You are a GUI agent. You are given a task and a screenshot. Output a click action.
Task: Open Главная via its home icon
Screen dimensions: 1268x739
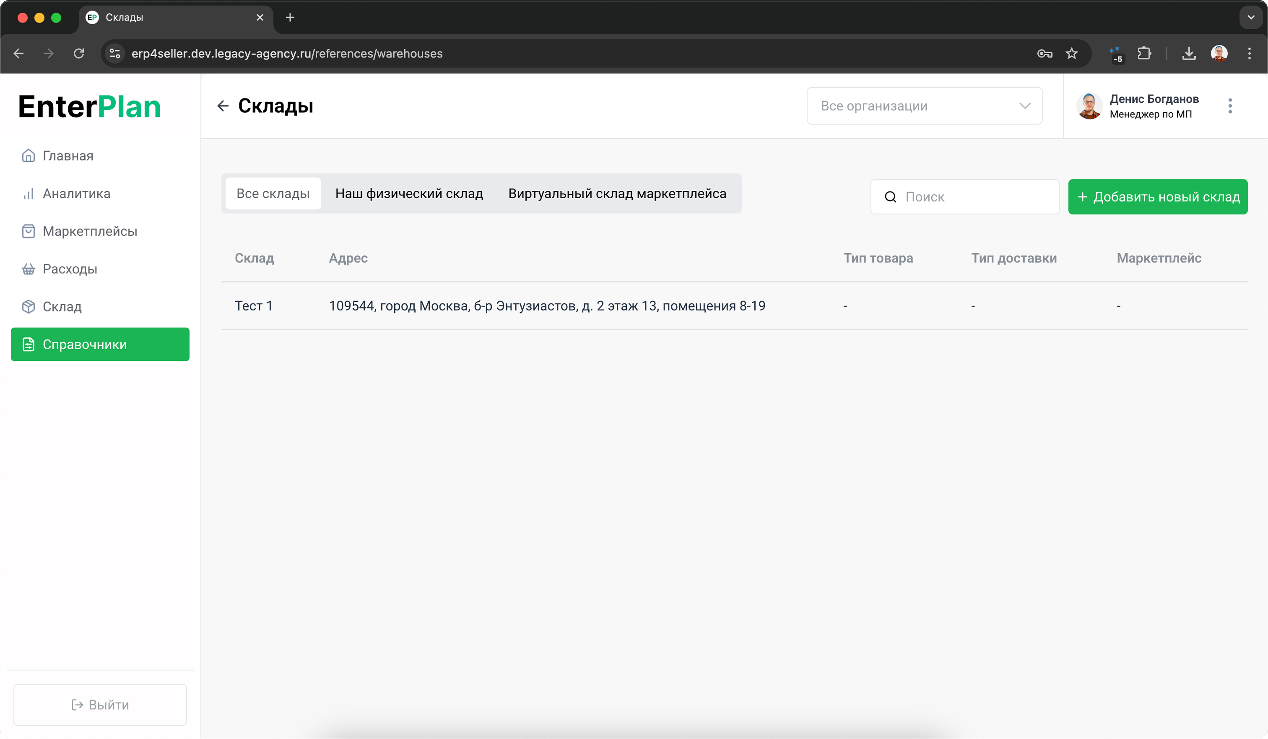pos(29,156)
